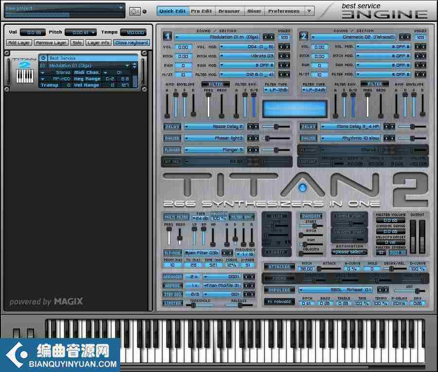The image size is (438, 372).
Task: Toggle section 2 Phaser effect
Action: tap(309, 138)
